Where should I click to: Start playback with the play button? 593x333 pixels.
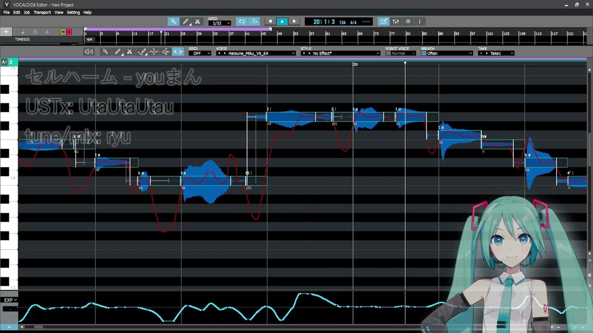[x=282, y=21]
